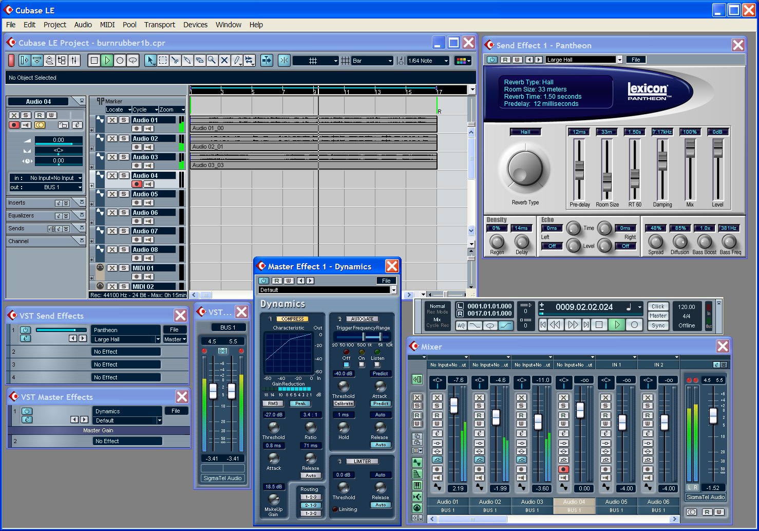Select the Draw pencil tool
This screenshot has width=759, height=531.
[237, 60]
